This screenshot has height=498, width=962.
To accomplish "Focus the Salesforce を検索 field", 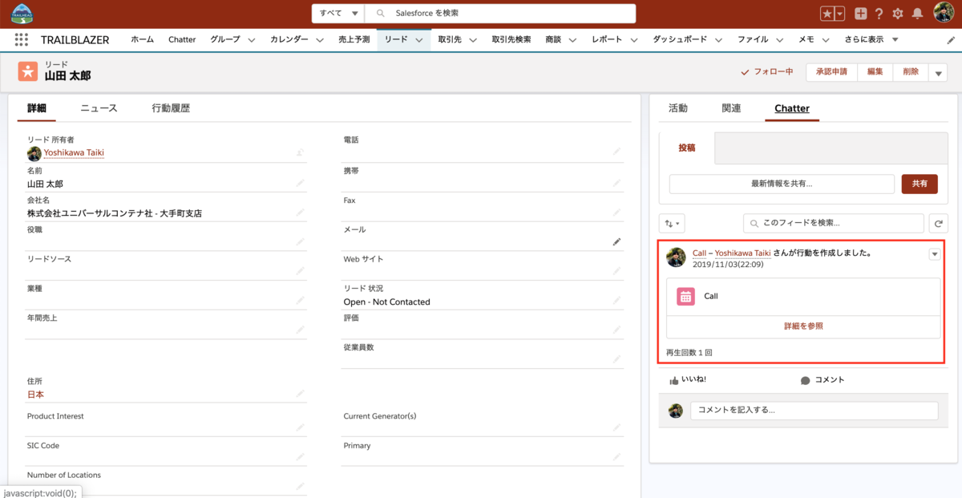I will 499,14.
